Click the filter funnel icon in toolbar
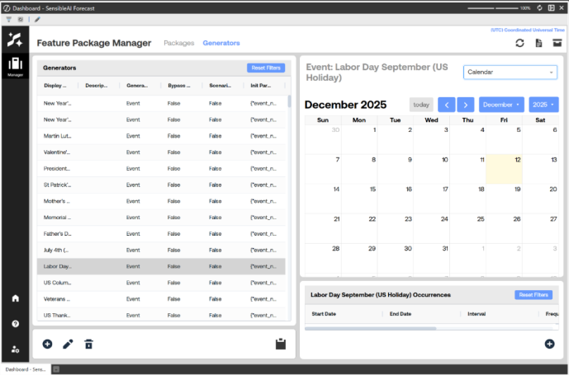Viewport: 569px width, 375px height. coord(9,20)
